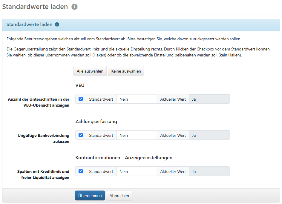This screenshot has width=282, height=204.
Task: Click the Standardwert 'Nein' field for the Kreditlimit row
Action: click(137, 171)
